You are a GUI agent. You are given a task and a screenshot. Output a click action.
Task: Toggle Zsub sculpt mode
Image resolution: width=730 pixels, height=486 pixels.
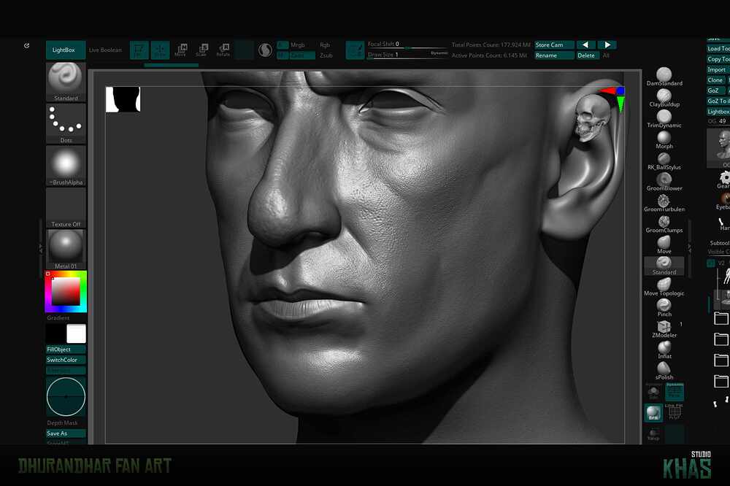coord(326,55)
